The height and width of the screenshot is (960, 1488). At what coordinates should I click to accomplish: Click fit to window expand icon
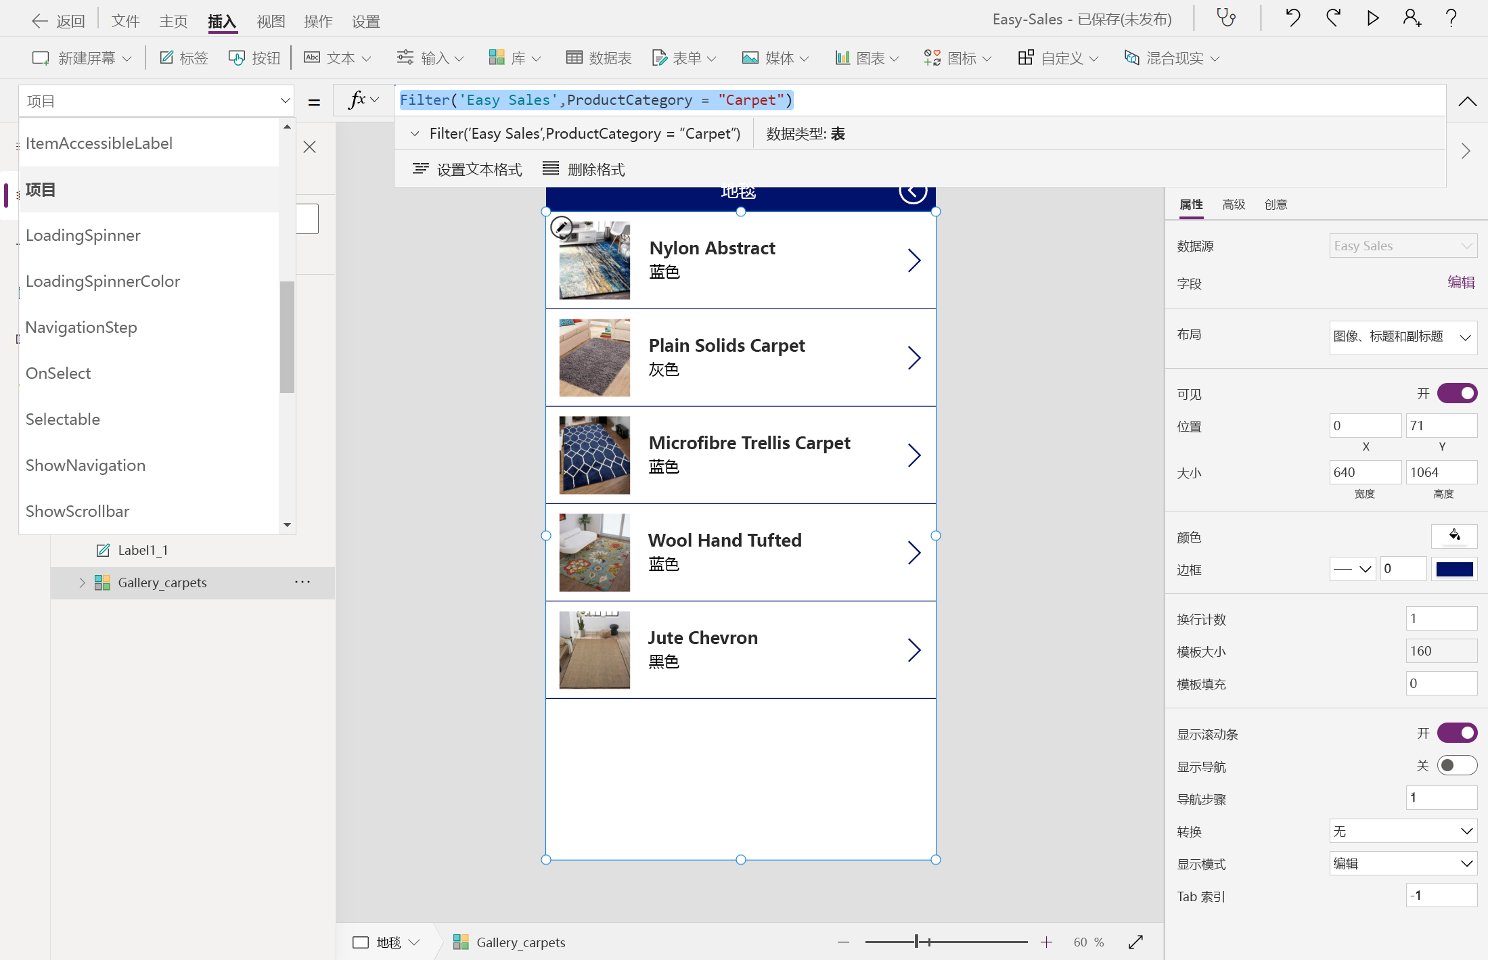pos(1136,942)
